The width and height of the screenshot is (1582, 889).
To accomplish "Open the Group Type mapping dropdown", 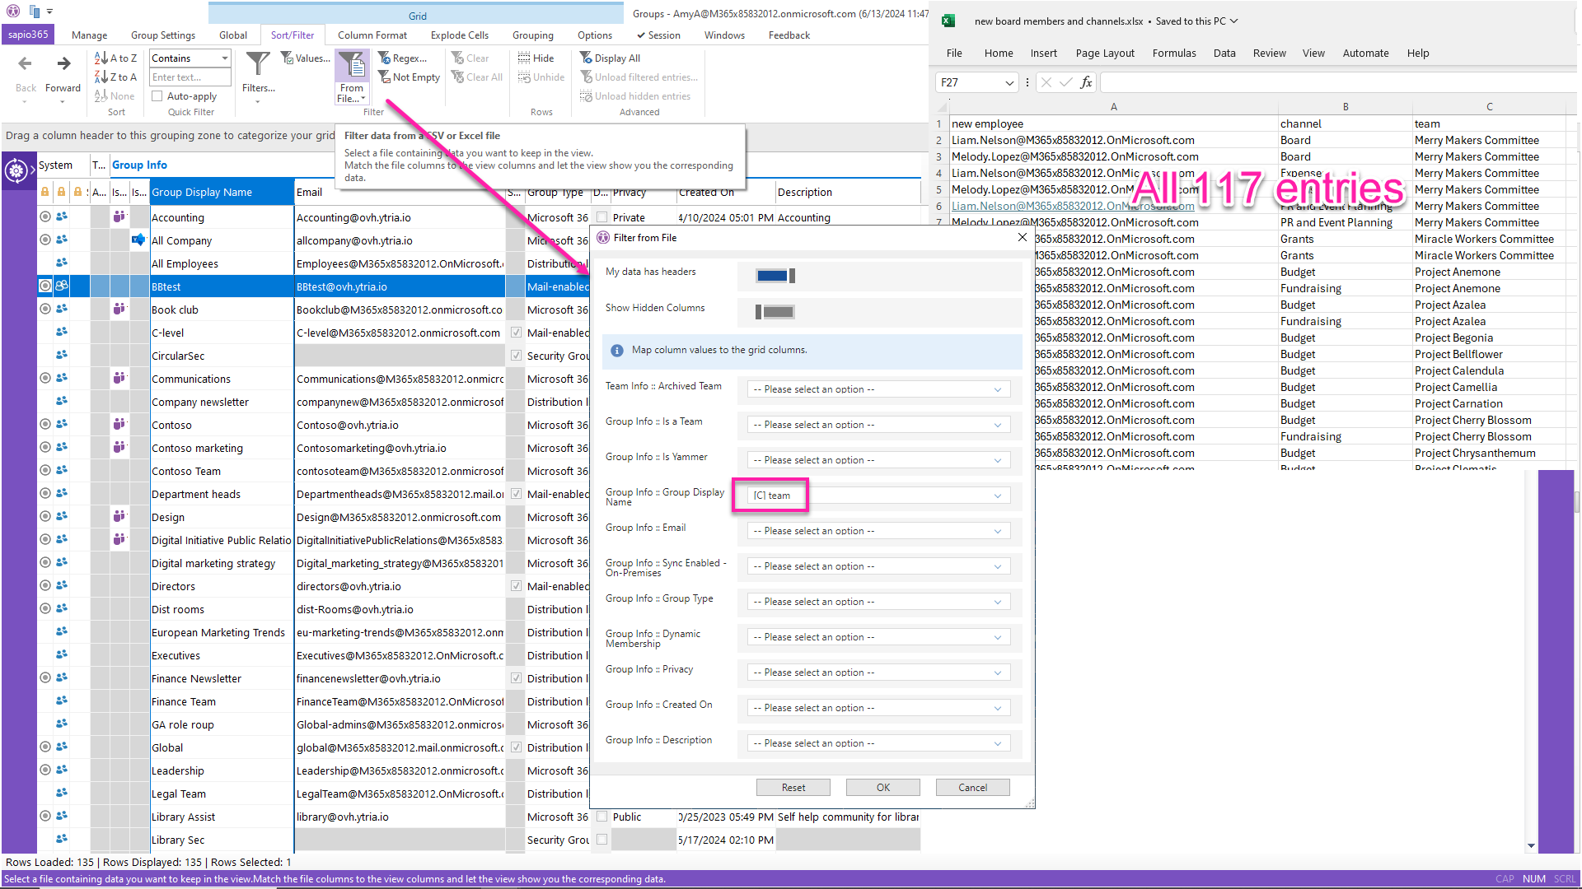I will click(x=878, y=602).
